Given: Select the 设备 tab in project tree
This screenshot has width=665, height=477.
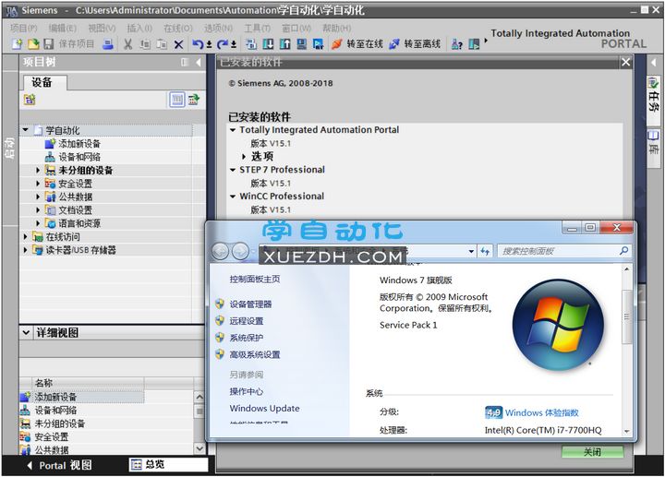Looking at the screenshot, I should click(x=43, y=82).
